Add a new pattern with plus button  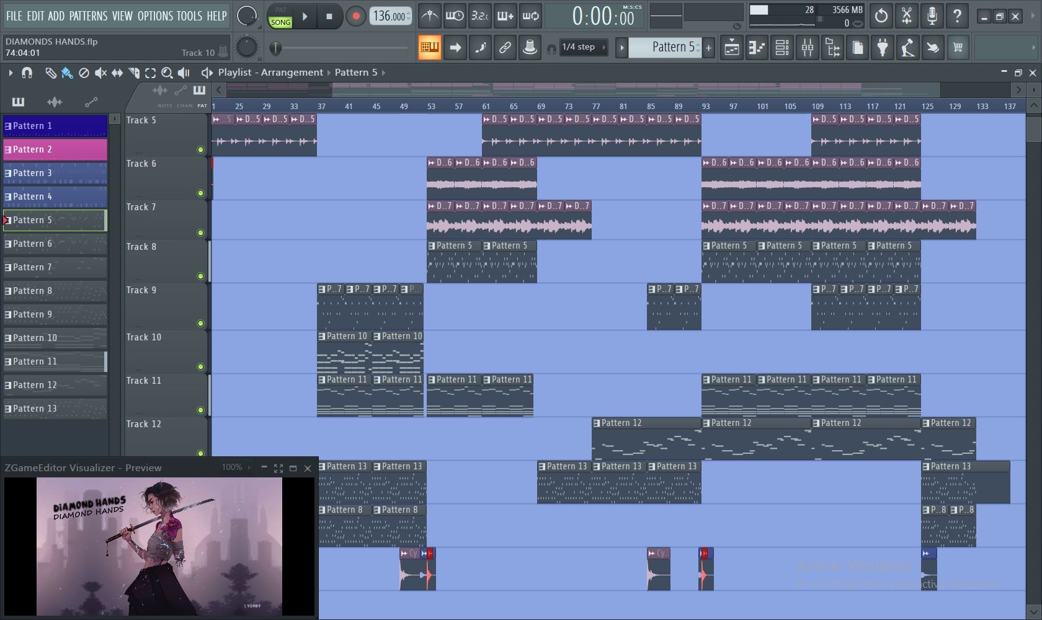pos(708,47)
